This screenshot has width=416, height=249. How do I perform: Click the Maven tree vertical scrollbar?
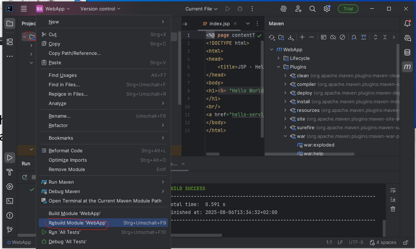398,90
